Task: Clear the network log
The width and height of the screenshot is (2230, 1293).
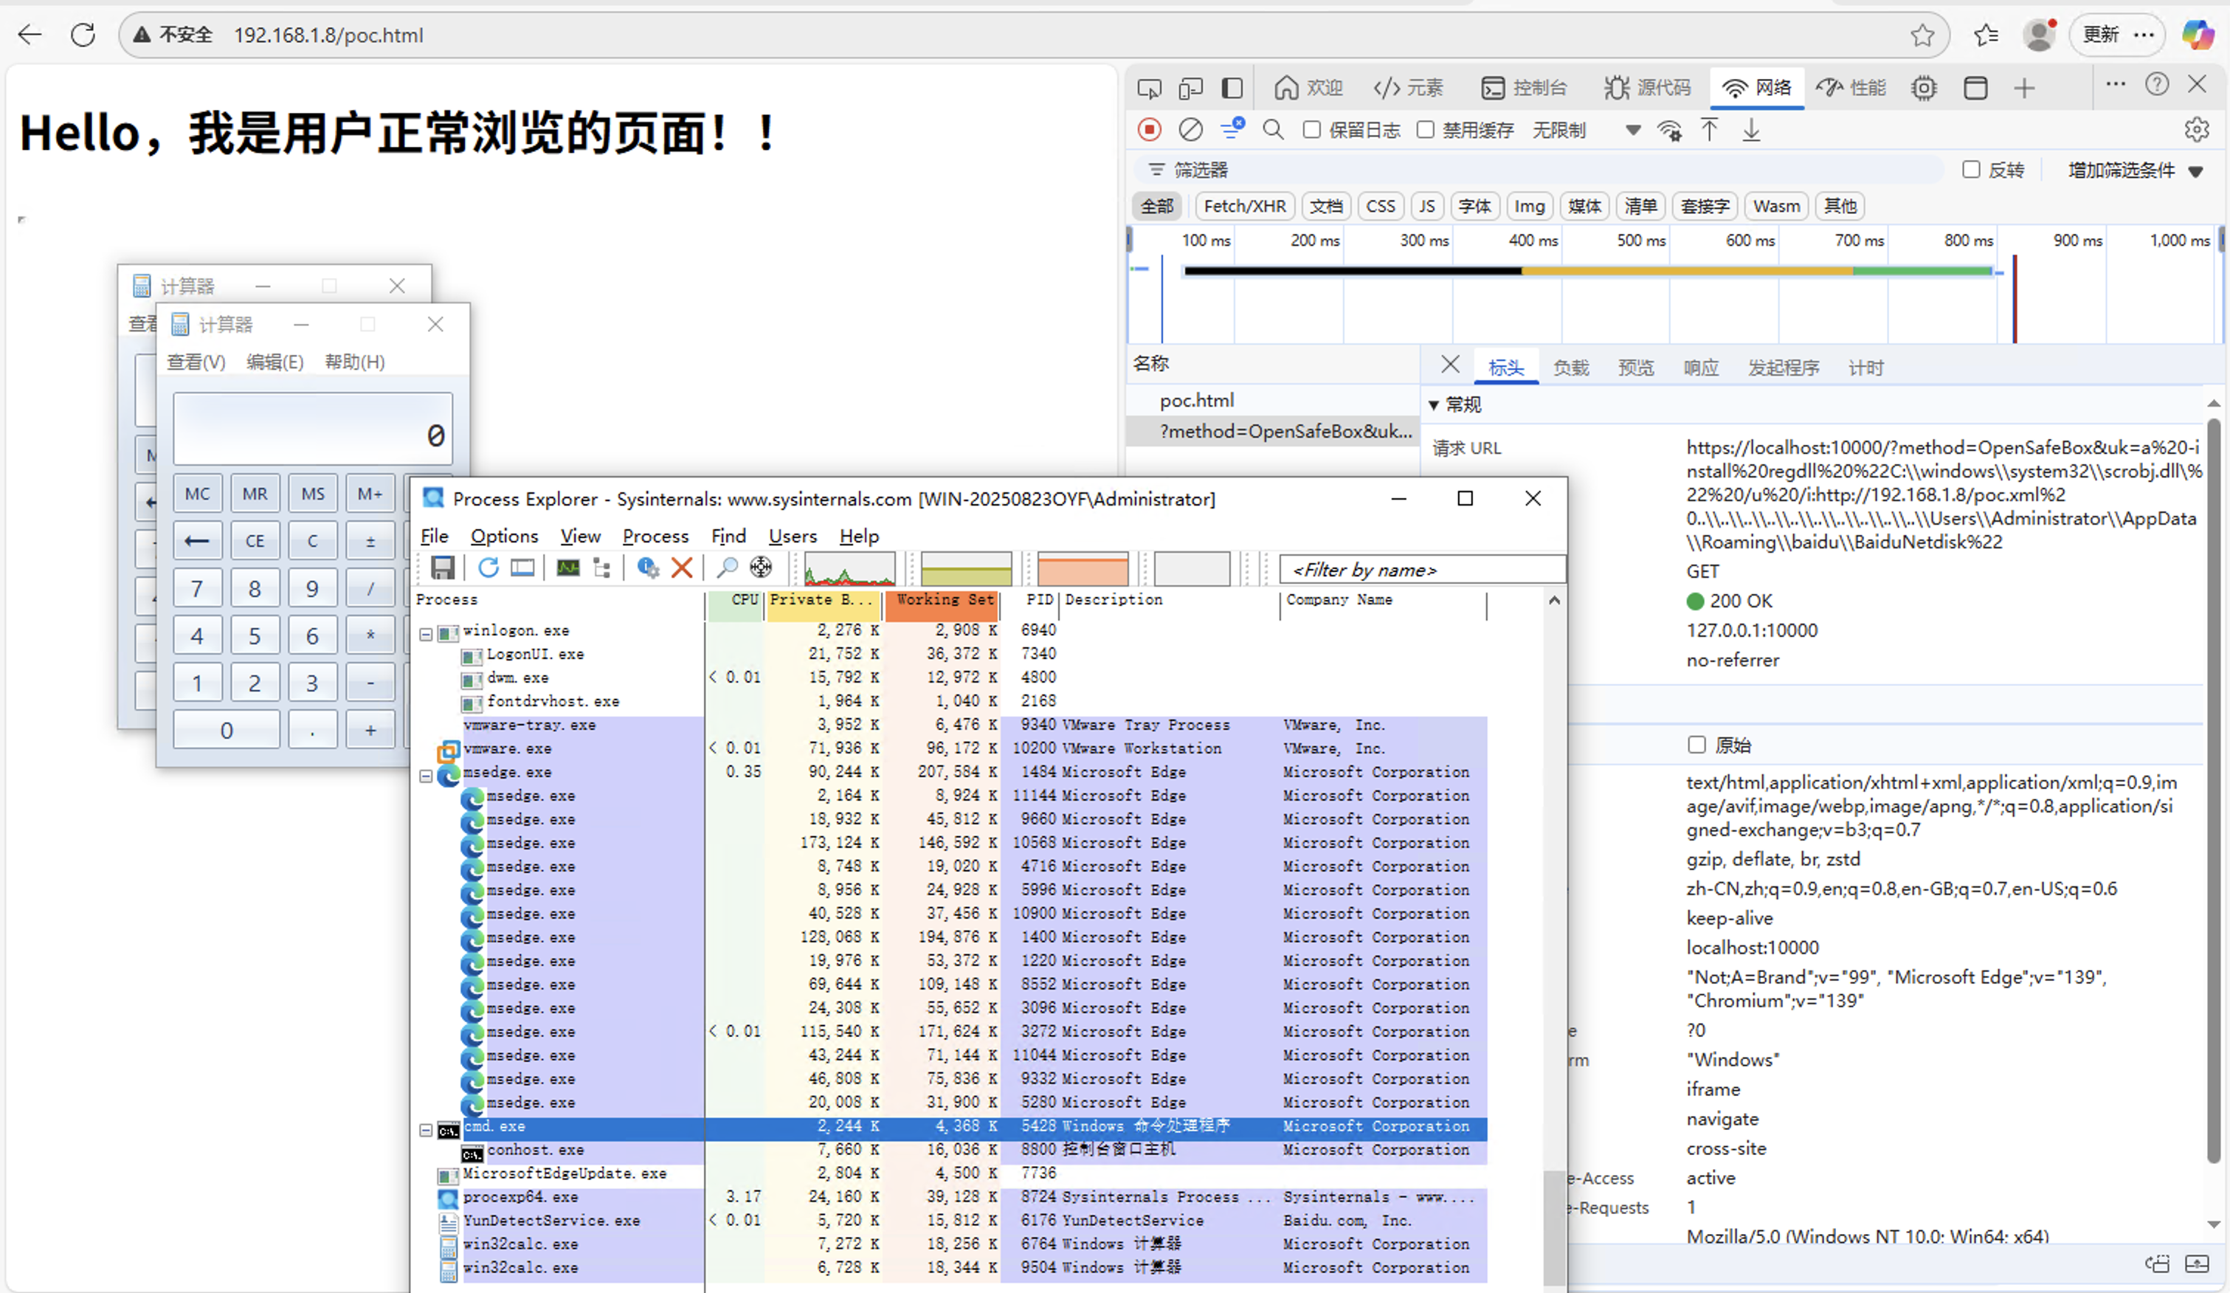Action: pyautogui.click(x=1190, y=130)
